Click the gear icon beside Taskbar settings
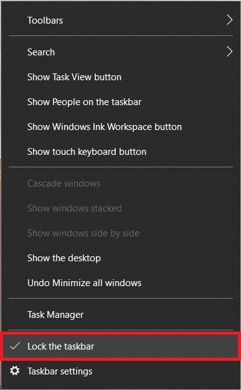241x390 pixels. point(15,371)
